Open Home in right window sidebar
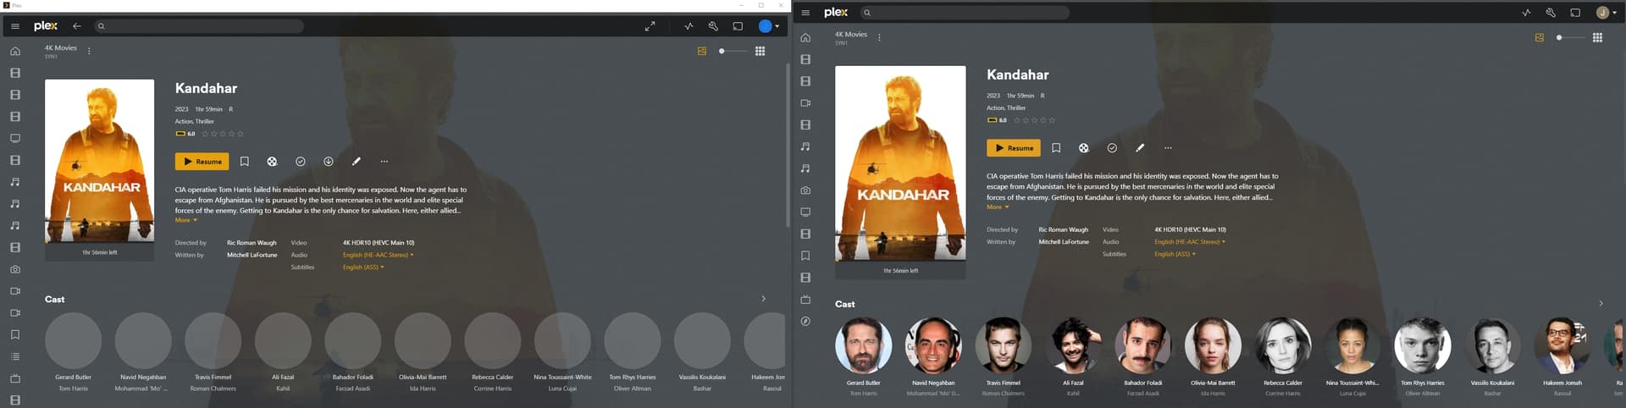The image size is (1626, 408). coord(805,37)
